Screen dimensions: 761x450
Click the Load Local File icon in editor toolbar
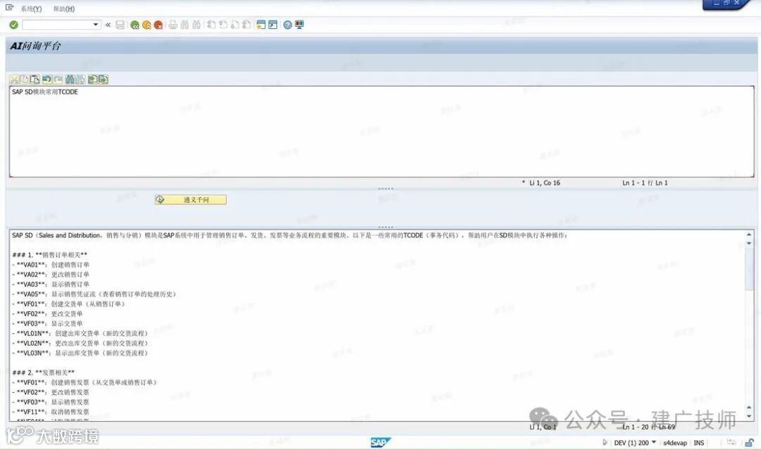click(93, 80)
